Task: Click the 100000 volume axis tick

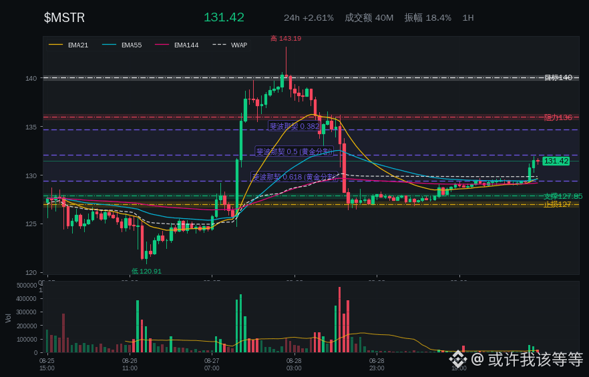Action: pos(27,339)
